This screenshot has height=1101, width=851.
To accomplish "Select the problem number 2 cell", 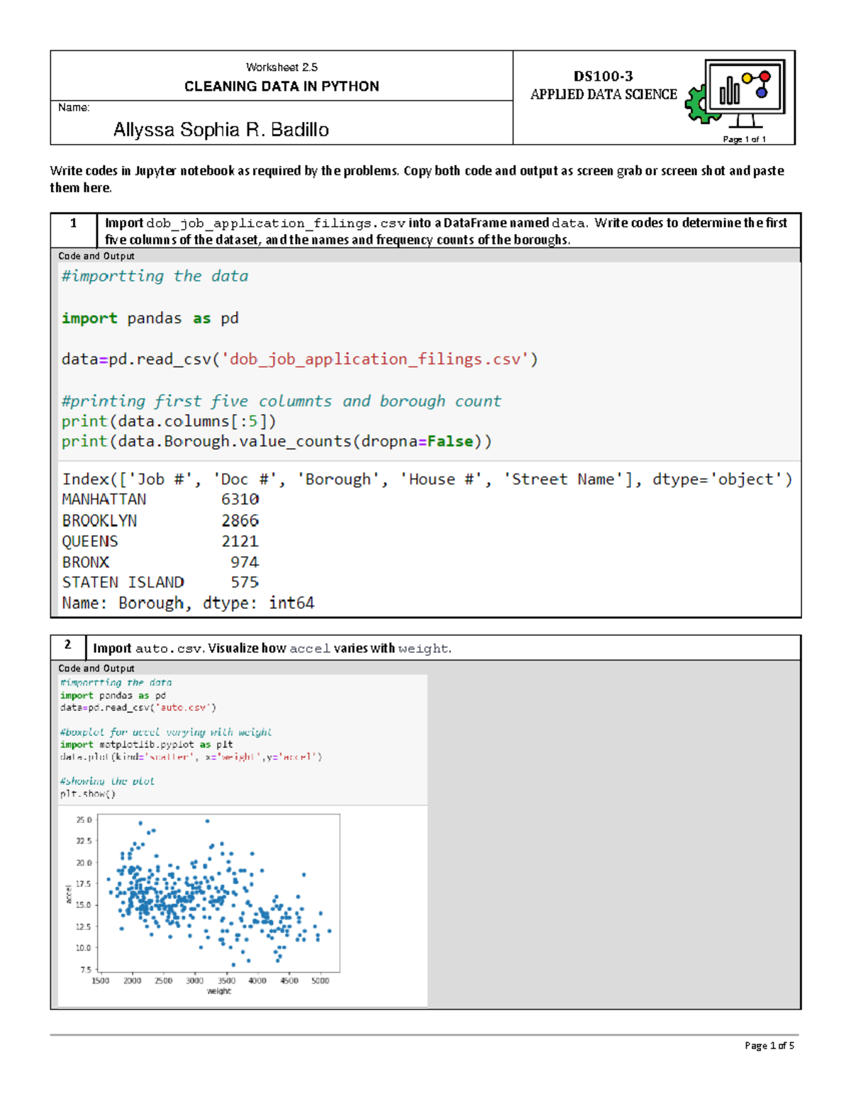I will tap(67, 645).
